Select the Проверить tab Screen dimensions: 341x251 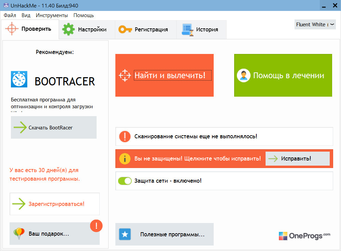click(30, 29)
